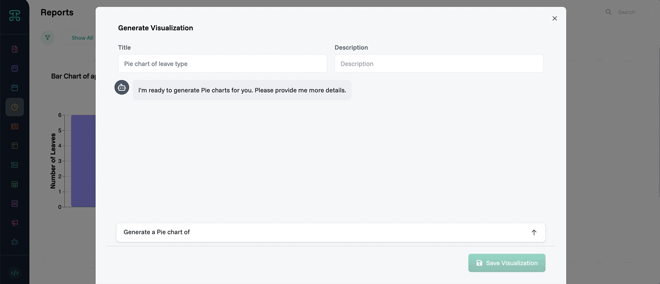Click the 'Generate a Pie chart of' prompt box
The height and width of the screenshot is (284, 660).
(322, 233)
